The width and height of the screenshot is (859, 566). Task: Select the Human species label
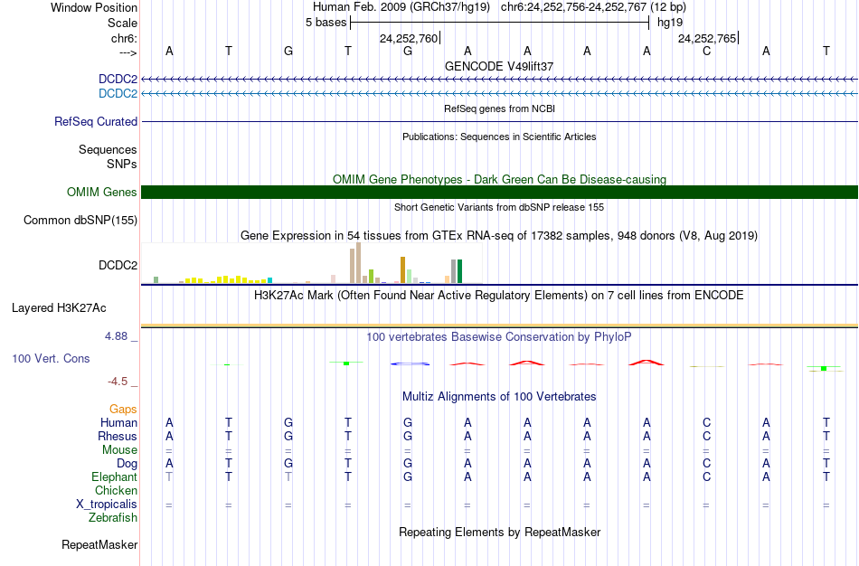coord(118,422)
